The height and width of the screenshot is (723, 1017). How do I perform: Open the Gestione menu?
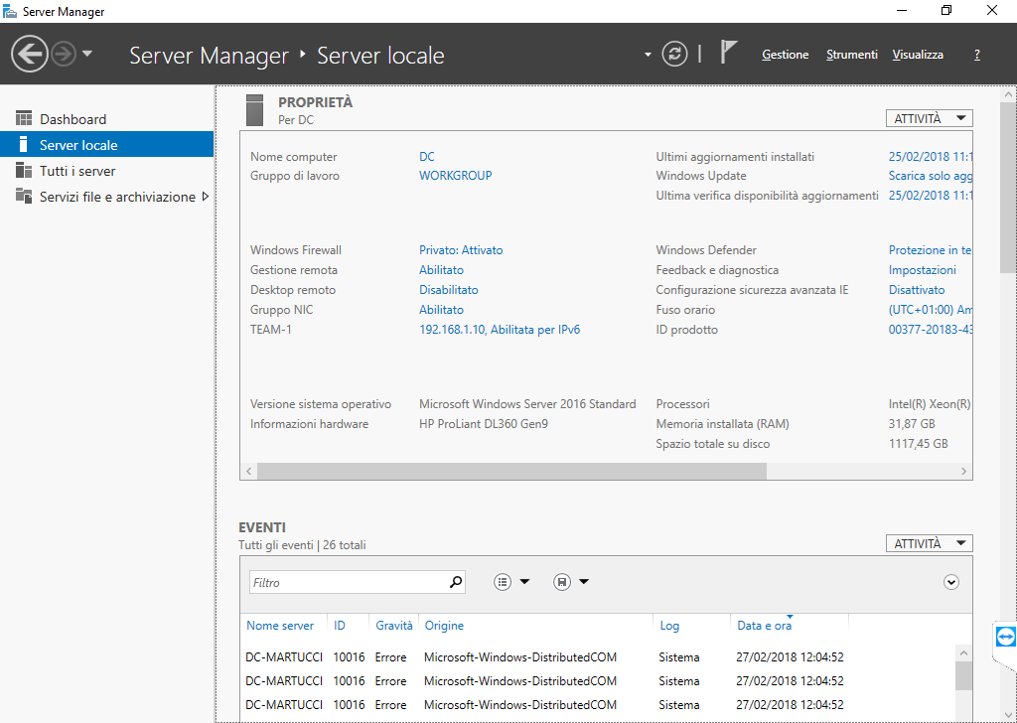[785, 55]
